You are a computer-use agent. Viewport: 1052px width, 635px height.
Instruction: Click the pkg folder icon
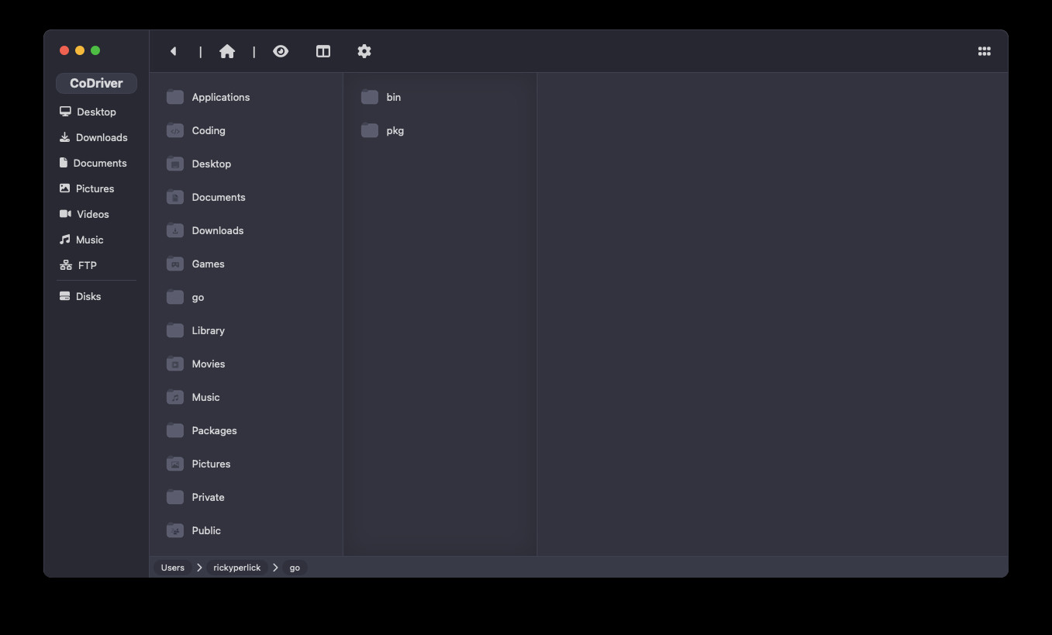coord(370,130)
